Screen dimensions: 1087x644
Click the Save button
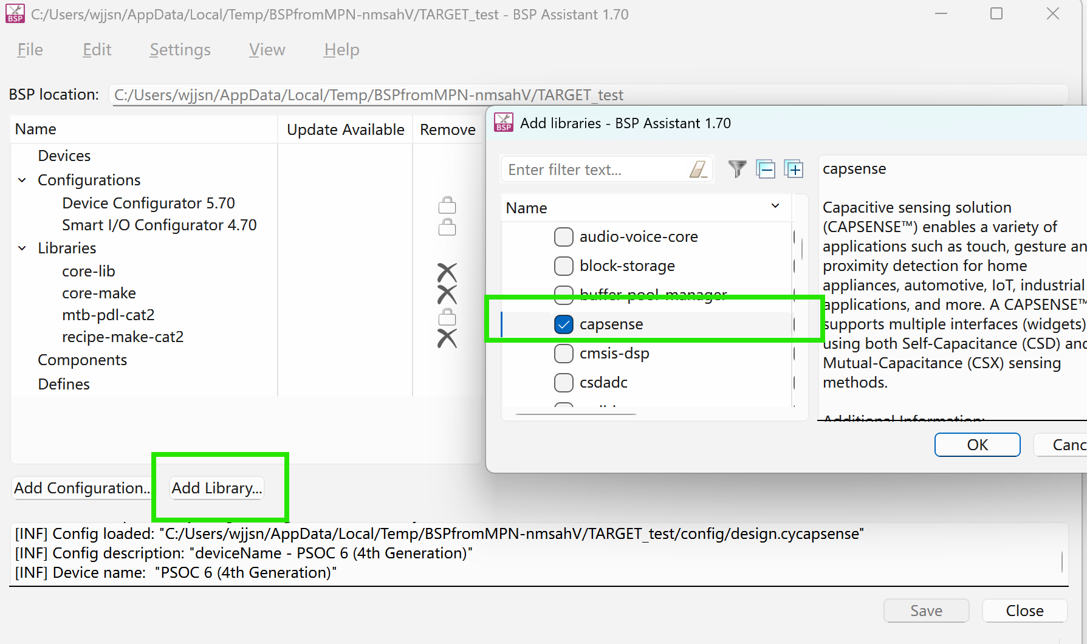[x=926, y=611]
